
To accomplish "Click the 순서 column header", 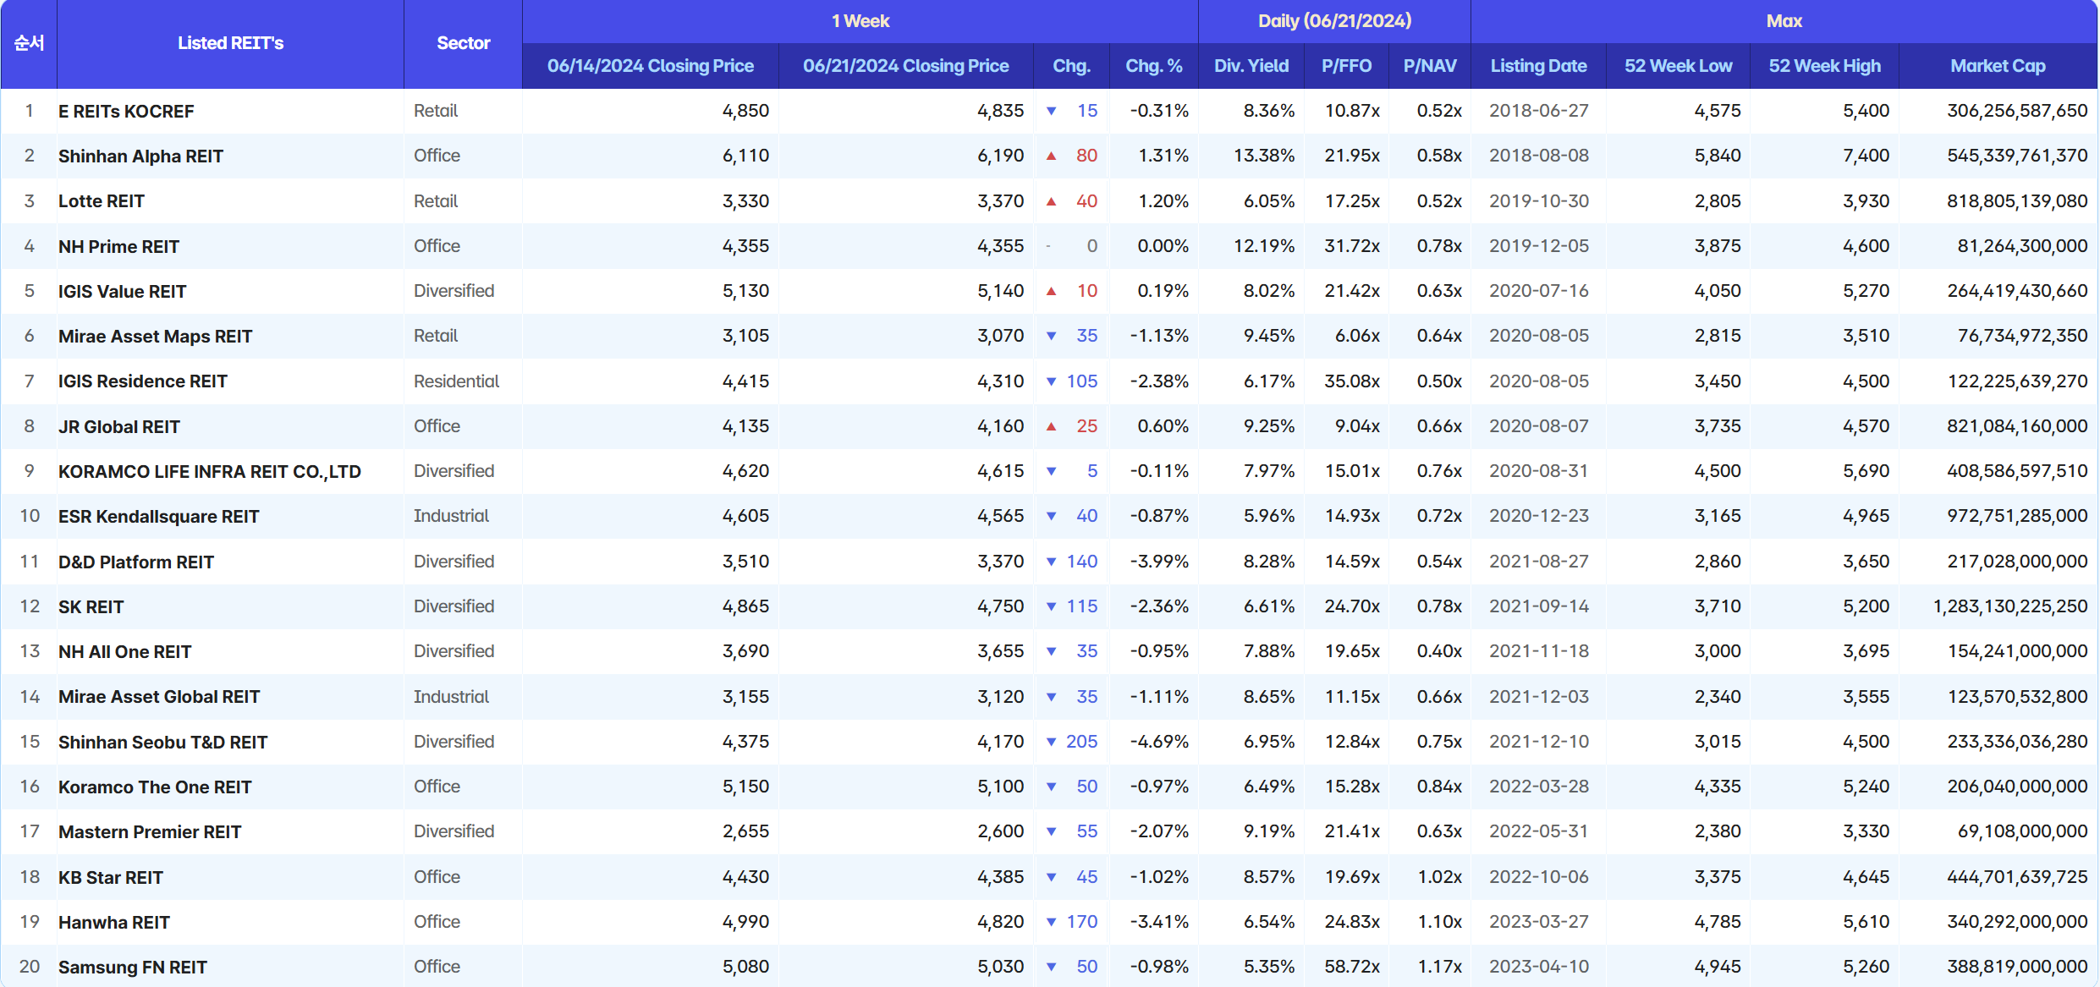I will [x=29, y=43].
